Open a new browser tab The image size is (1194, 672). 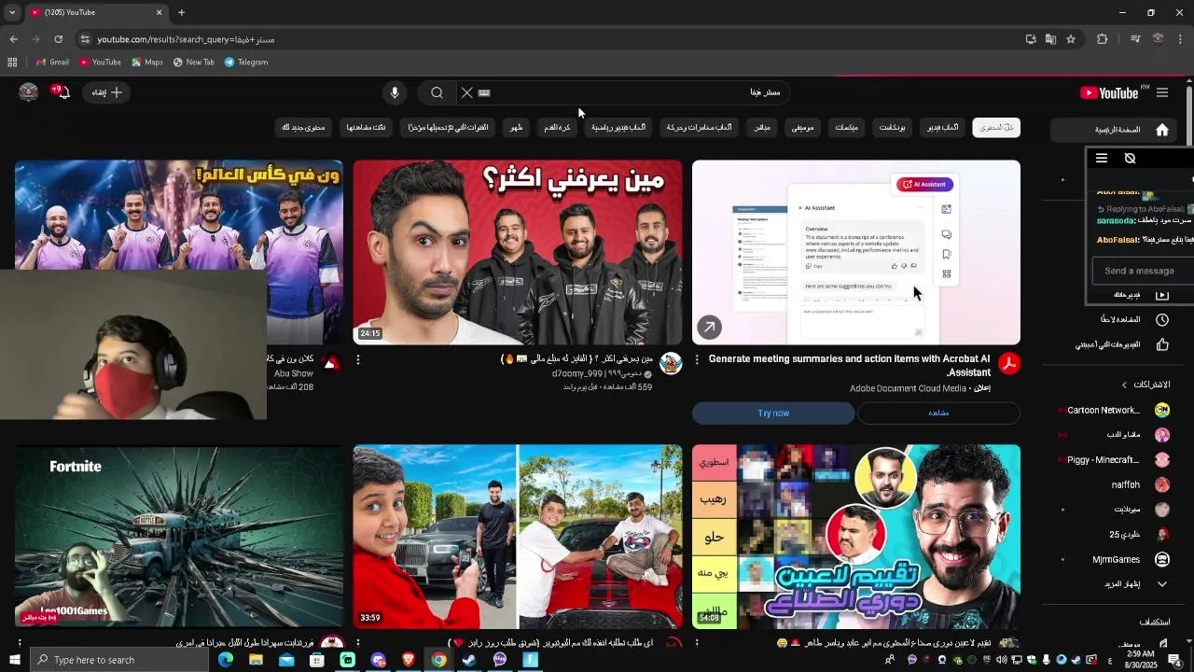pyautogui.click(x=181, y=12)
